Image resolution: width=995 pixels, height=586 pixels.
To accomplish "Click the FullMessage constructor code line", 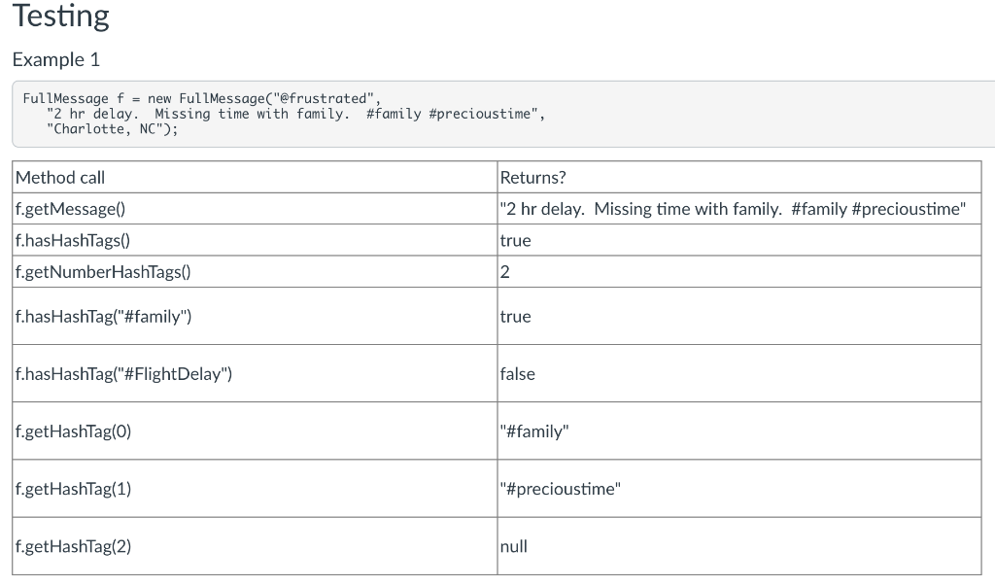I will coord(202,98).
